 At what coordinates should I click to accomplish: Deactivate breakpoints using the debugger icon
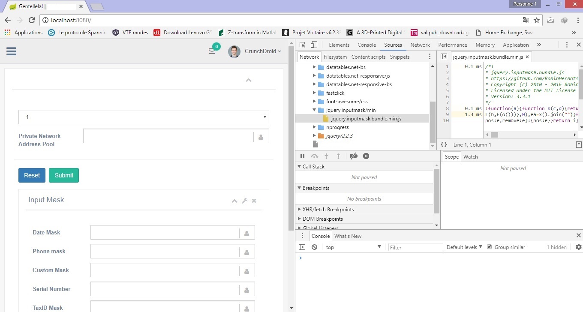[354, 156]
